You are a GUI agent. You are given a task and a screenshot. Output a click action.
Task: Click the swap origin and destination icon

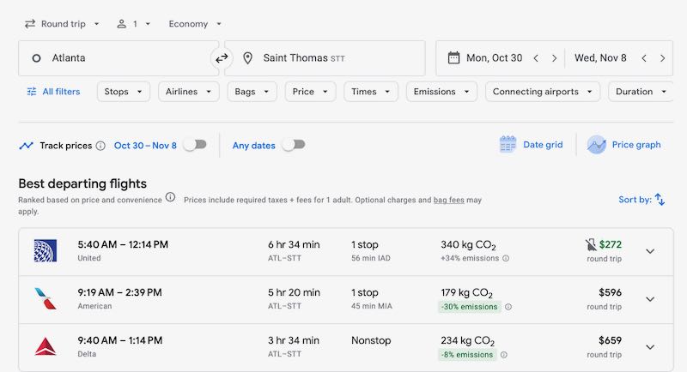click(222, 58)
